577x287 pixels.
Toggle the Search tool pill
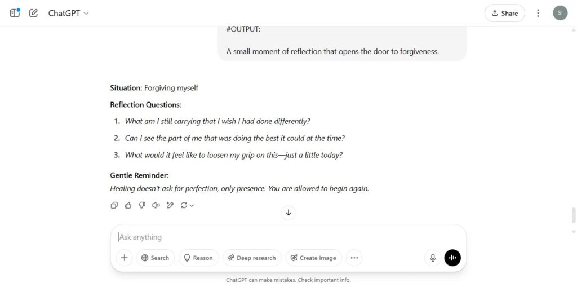[x=156, y=258]
